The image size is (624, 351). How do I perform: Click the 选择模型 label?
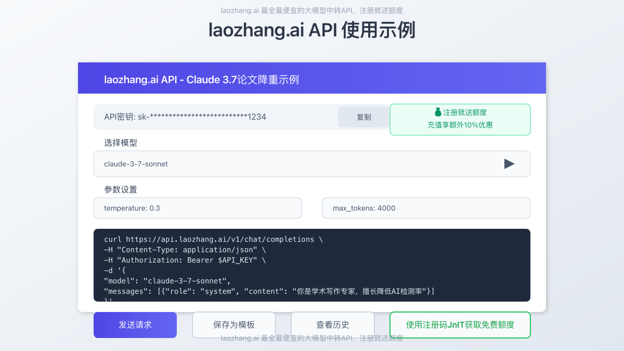pos(121,142)
